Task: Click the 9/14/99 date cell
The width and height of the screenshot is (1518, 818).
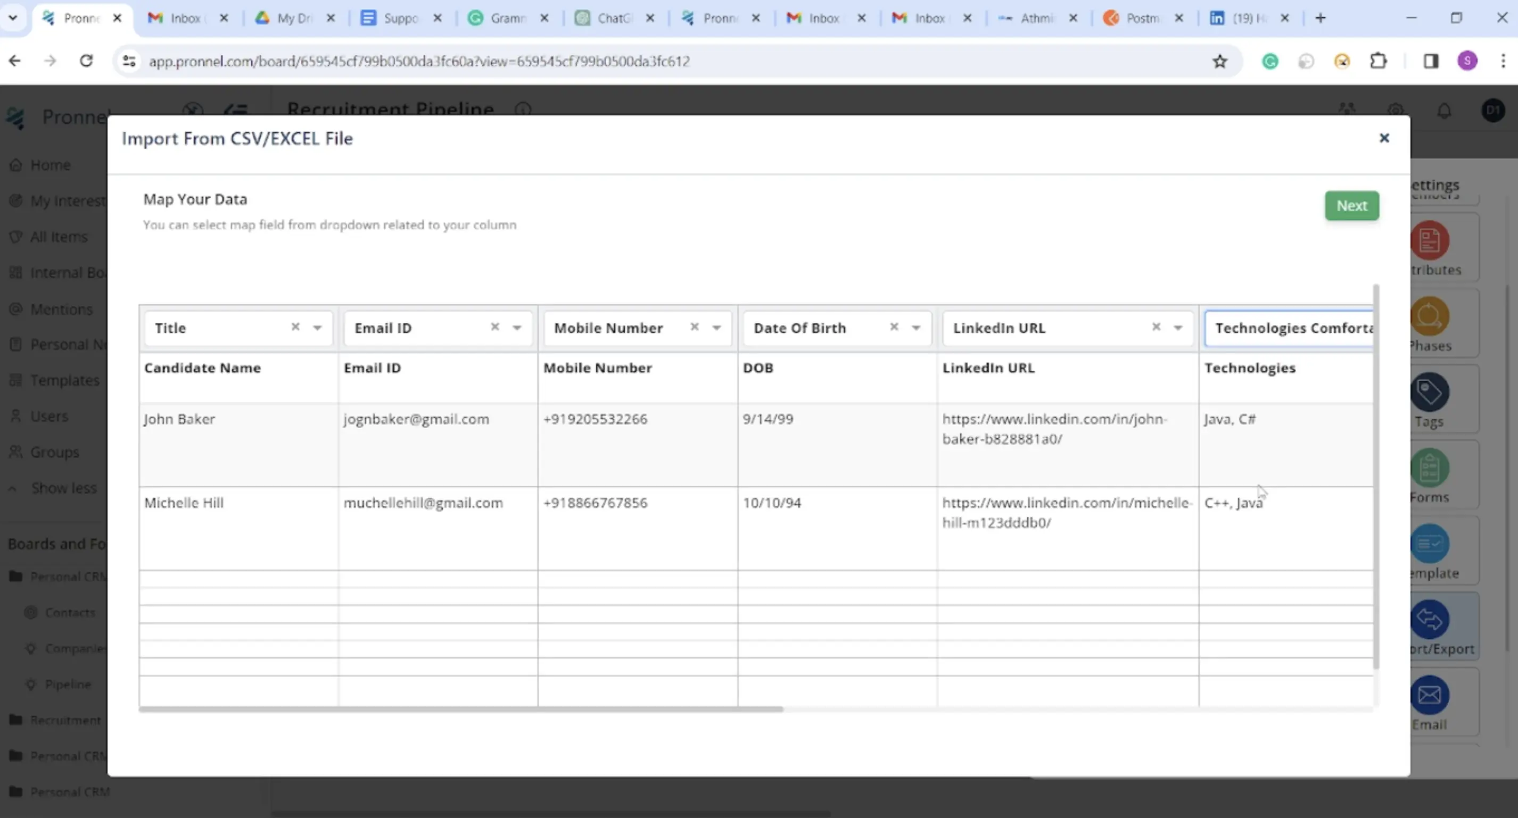Action: tap(837, 445)
